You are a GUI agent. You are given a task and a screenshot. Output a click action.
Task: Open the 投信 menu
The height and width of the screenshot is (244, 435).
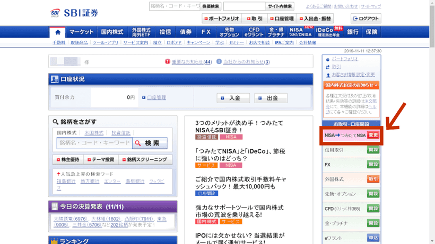click(x=166, y=32)
